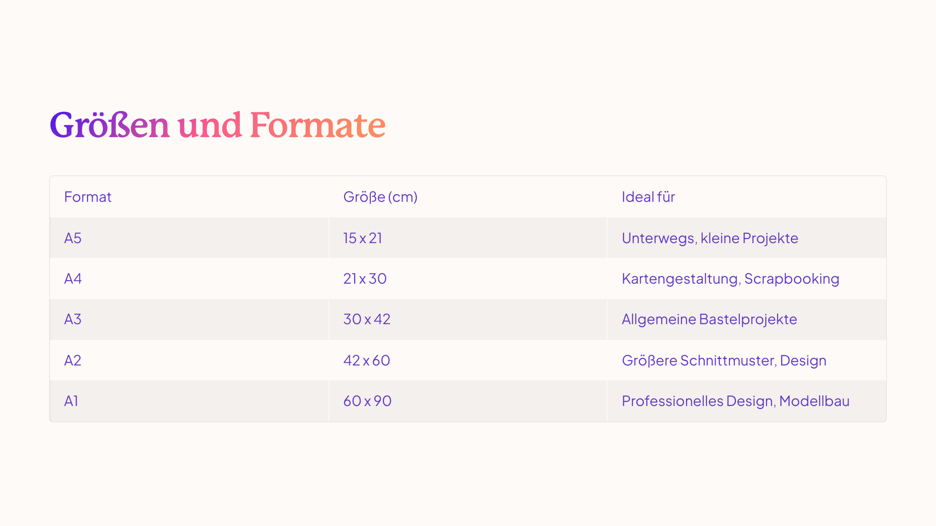Click the 'A4' format cell
Viewport: 936px width, 526px height.
tap(73, 279)
